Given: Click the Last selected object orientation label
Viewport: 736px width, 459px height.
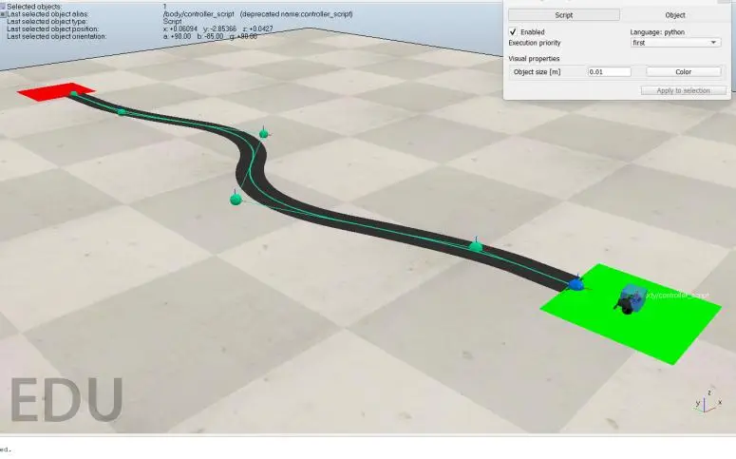Looking at the screenshot, I should 56,36.
